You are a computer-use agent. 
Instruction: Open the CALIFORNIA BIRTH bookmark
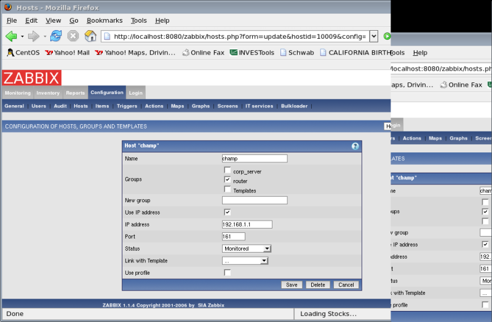(355, 53)
